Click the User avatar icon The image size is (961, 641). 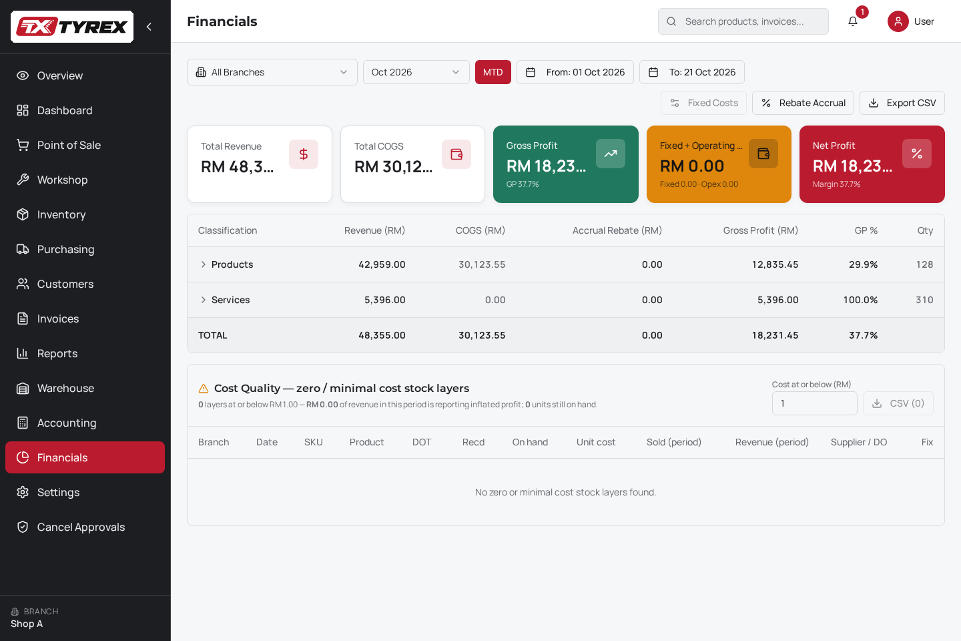898,21
